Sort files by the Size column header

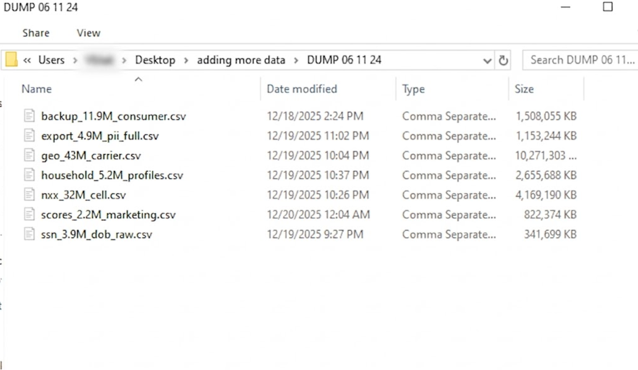tap(524, 89)
